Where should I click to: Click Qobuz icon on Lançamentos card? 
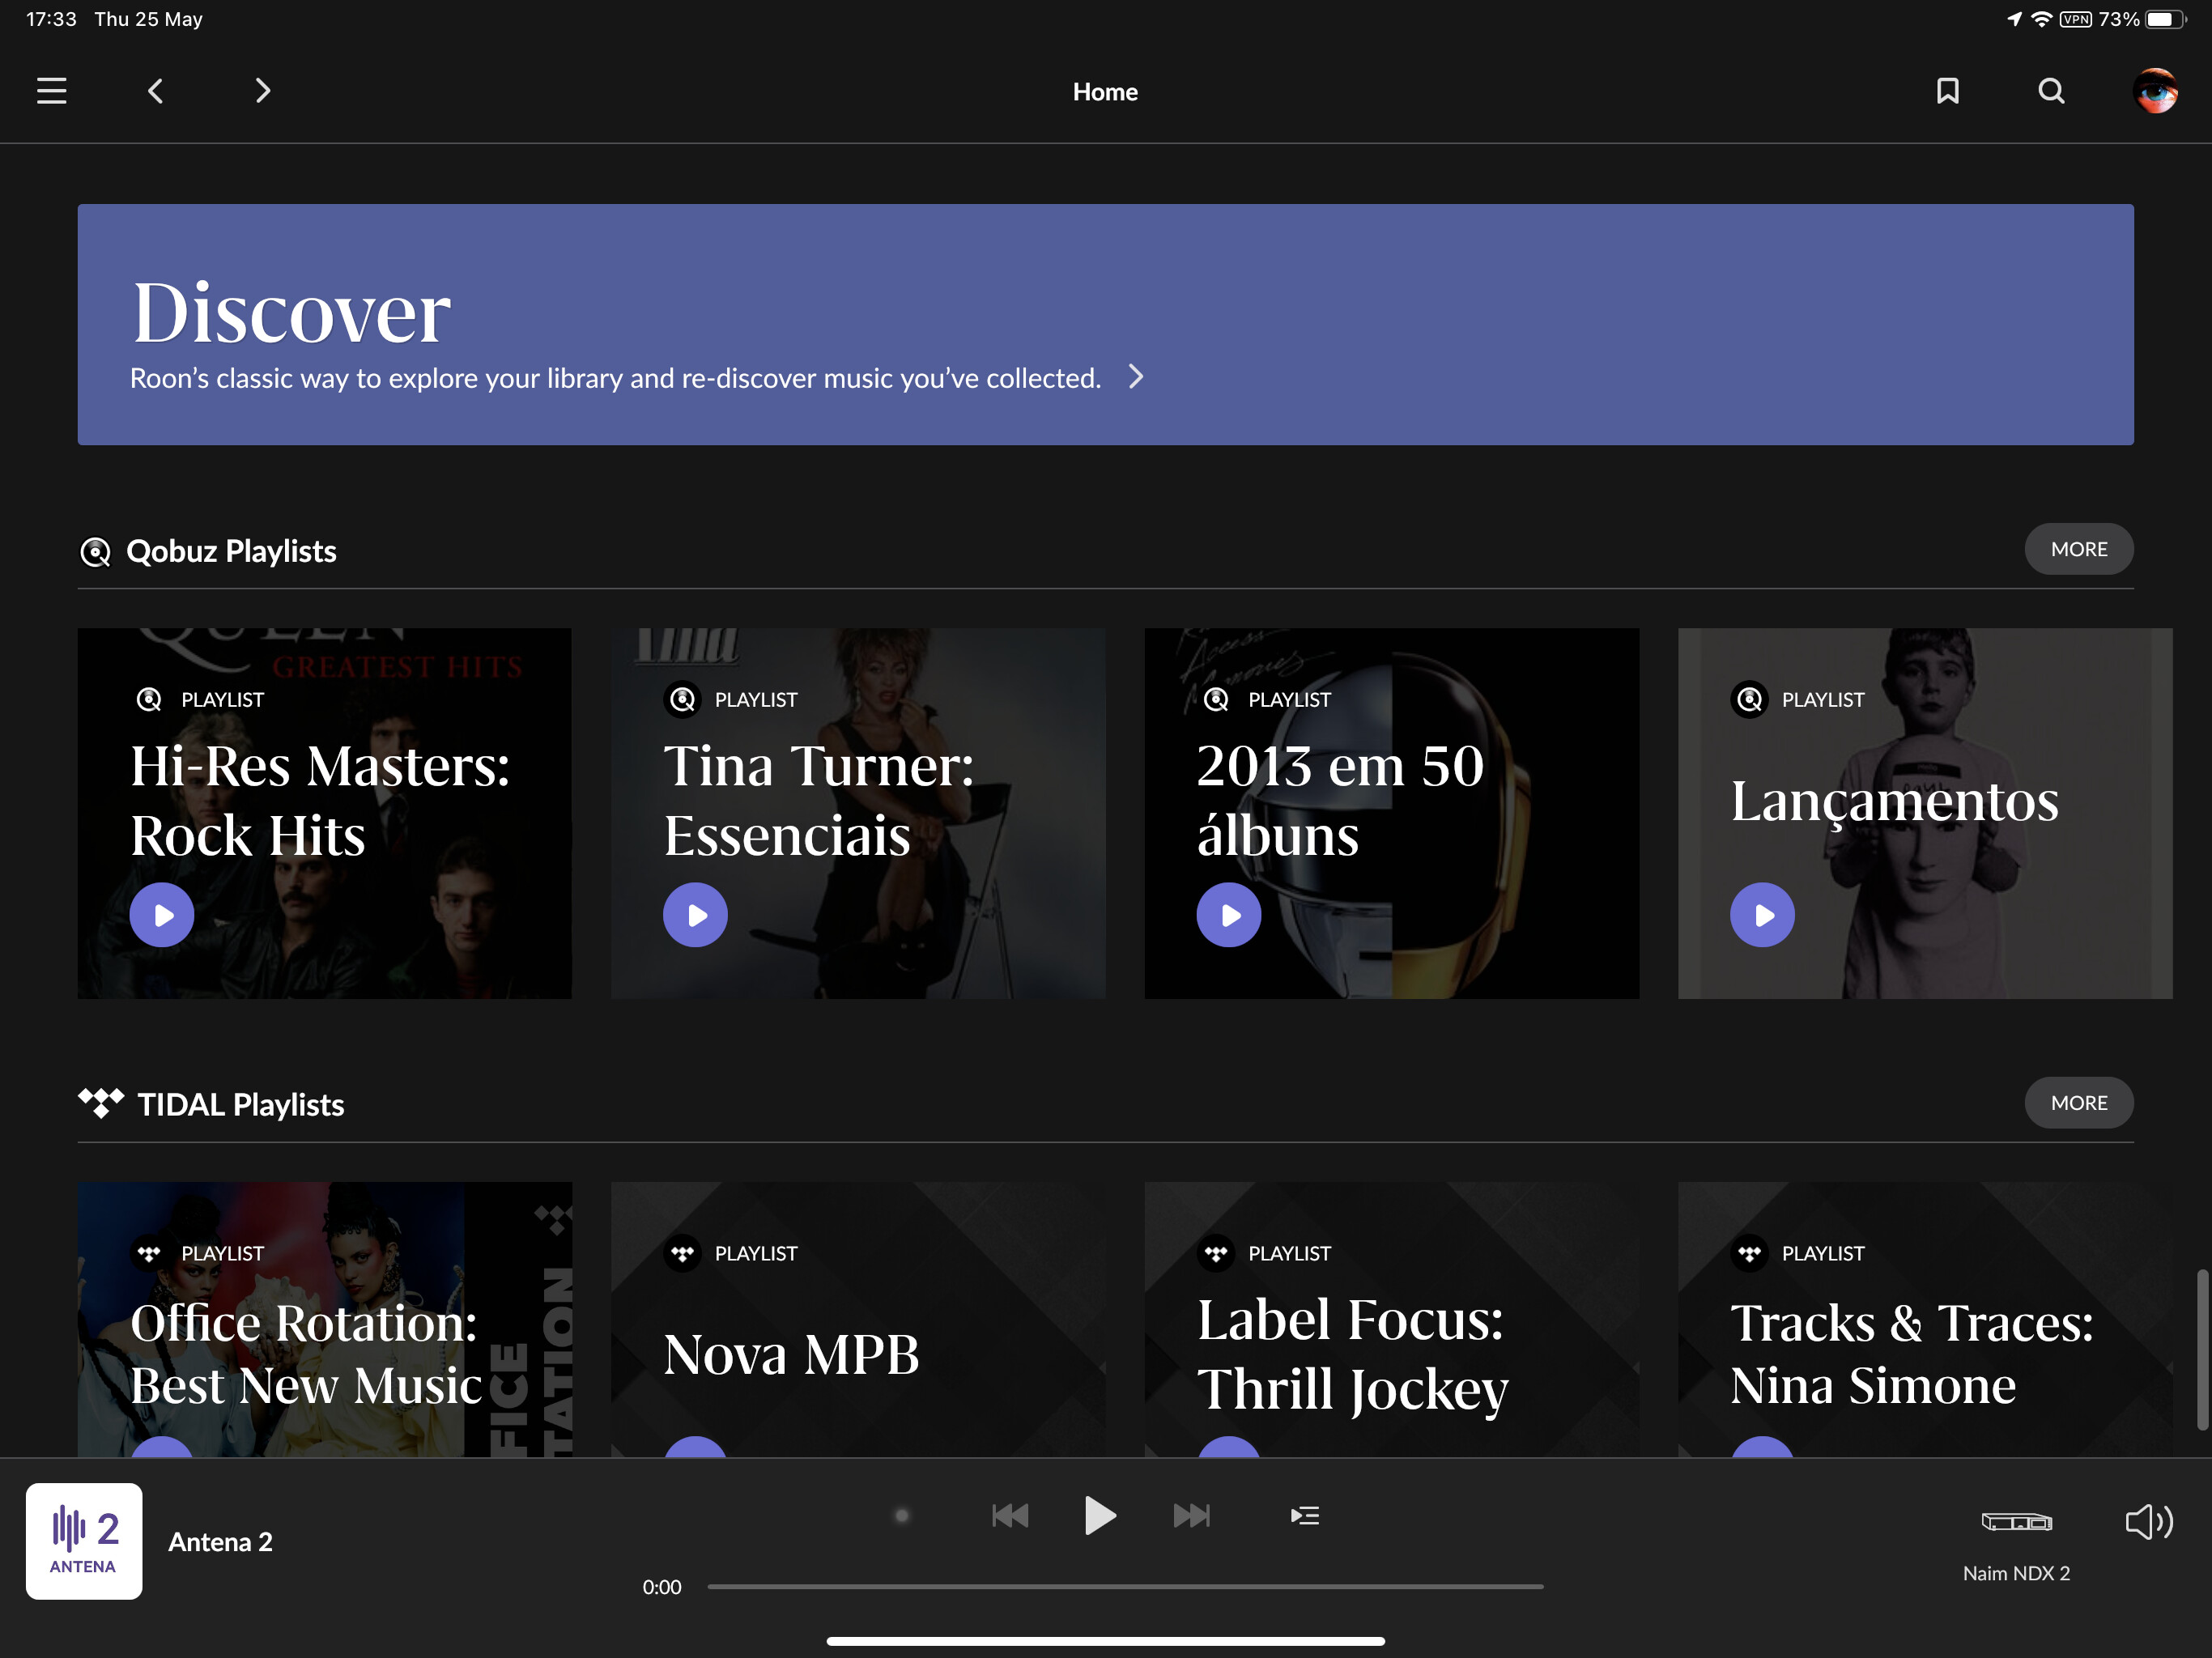pyautogui.click(x=1749, y=699)
